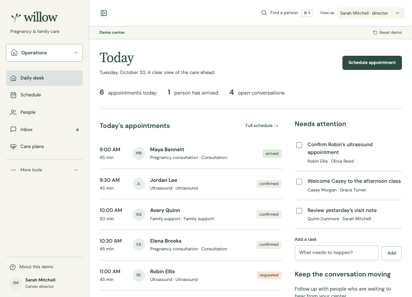Image resolution: width=412 pixels, height=297 pixels.
Task: Open Maya Bennett's 9:00 AM appointment
Action: point(190,154)
